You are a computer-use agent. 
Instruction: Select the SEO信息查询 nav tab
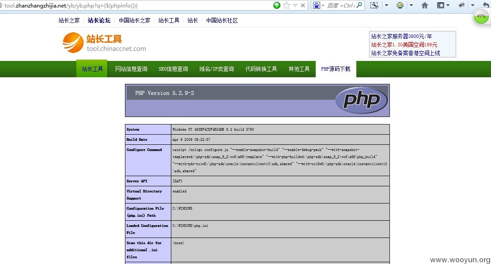tap(173, 69)
